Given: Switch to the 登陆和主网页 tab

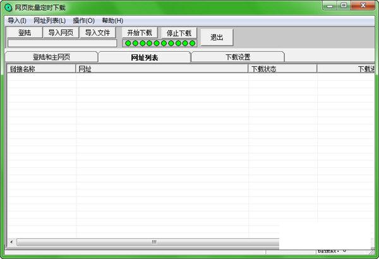Looking at the screenshot, I should pyautogui.click(x=51, y=57).
